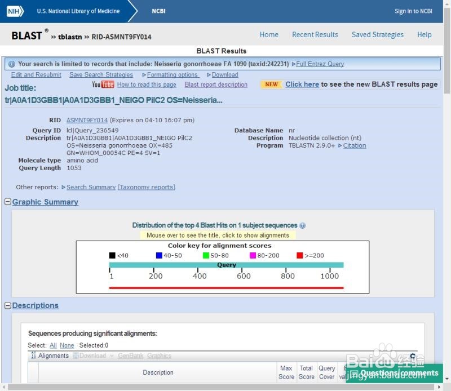
Task: Sort by Query Cover column header
Action: (x=327, y=372)
